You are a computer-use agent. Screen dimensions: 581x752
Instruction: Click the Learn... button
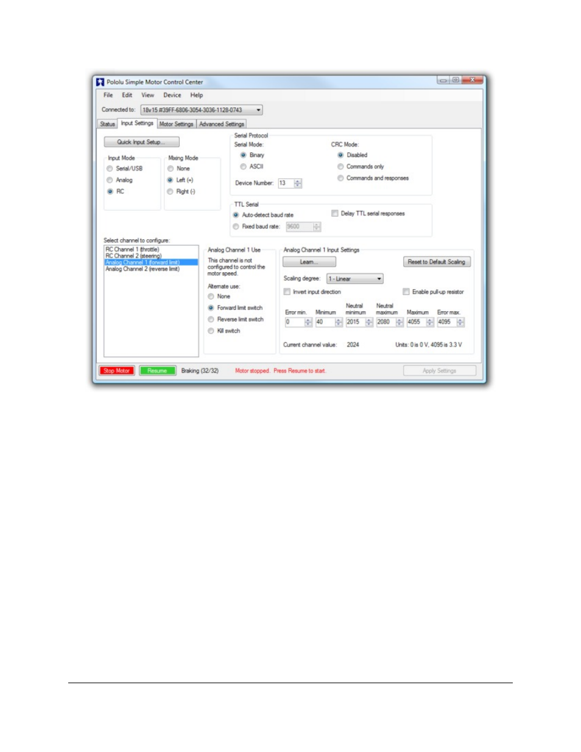[309, 262]
